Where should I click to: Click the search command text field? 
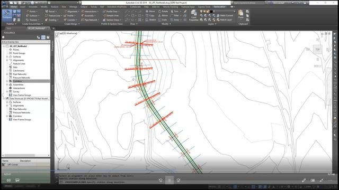point(248,3)
